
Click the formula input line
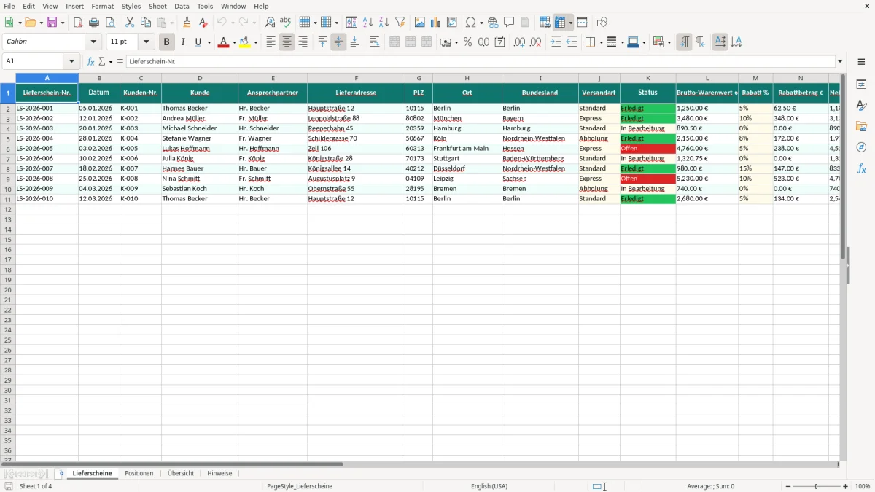(x=481, y=62)
